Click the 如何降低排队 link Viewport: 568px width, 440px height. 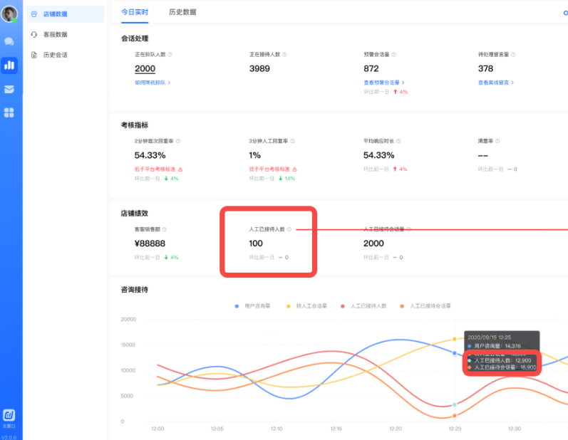pos(152,83)
